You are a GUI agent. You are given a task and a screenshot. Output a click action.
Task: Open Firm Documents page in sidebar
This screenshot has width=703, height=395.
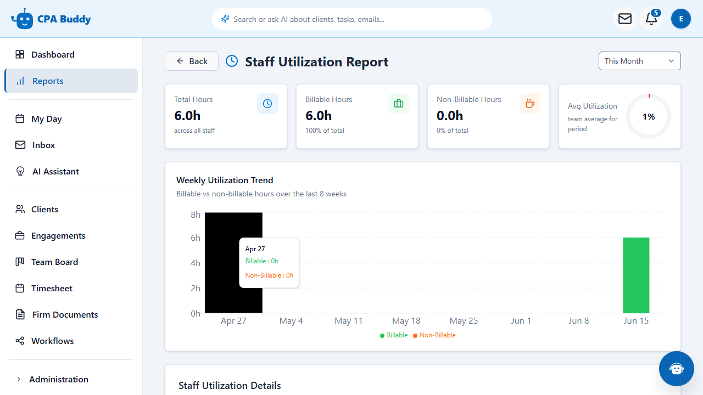(x=71, y=314)
